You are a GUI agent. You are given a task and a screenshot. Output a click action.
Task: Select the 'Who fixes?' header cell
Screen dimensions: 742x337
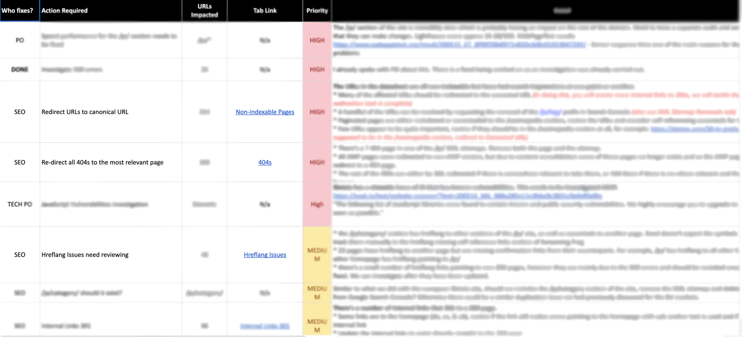tap(20, 10)
